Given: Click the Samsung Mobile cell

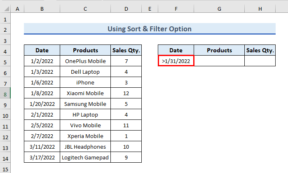Looking at the screenshot, I should coord(85,104).
